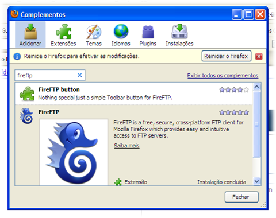
Task: Select the Idiomas globe pane
Action: point(121,34)
